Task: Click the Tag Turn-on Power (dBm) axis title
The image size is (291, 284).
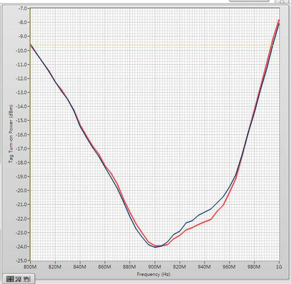Action: [11, 134]
